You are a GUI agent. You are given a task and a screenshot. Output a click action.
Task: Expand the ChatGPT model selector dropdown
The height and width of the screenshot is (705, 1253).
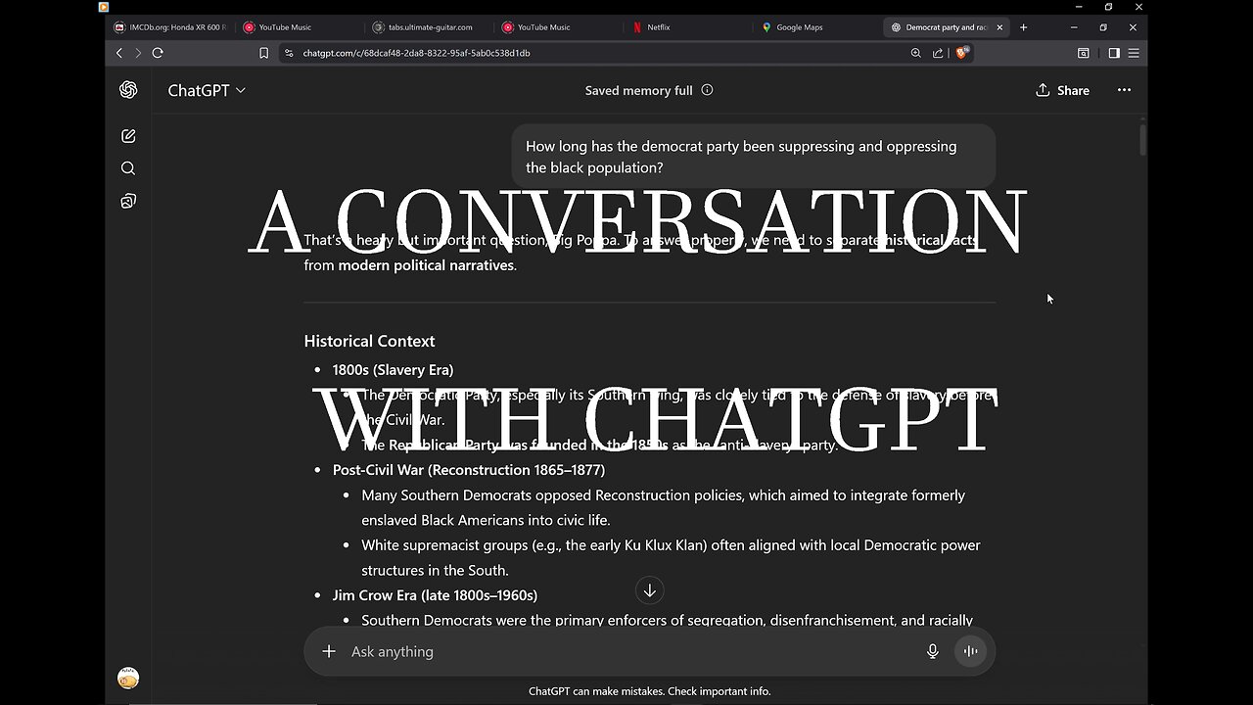point(207,90)
